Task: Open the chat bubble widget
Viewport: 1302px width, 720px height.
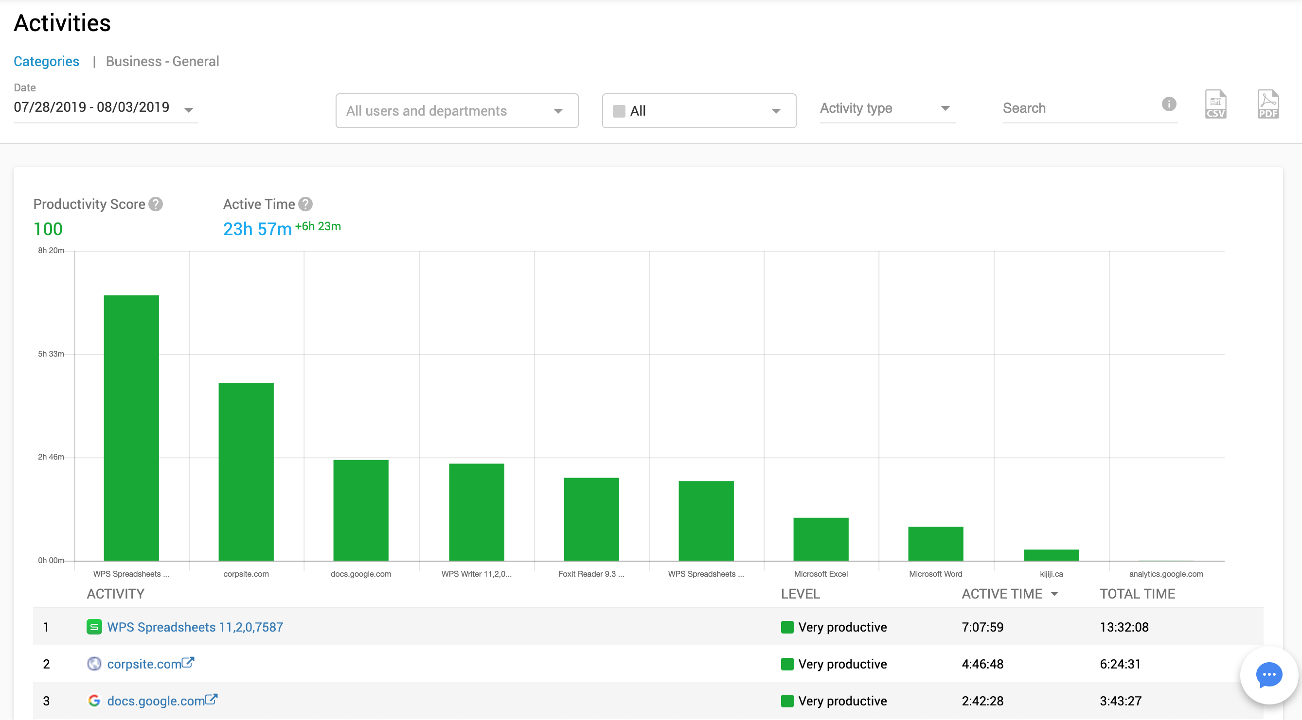Action: (1268, 674)
